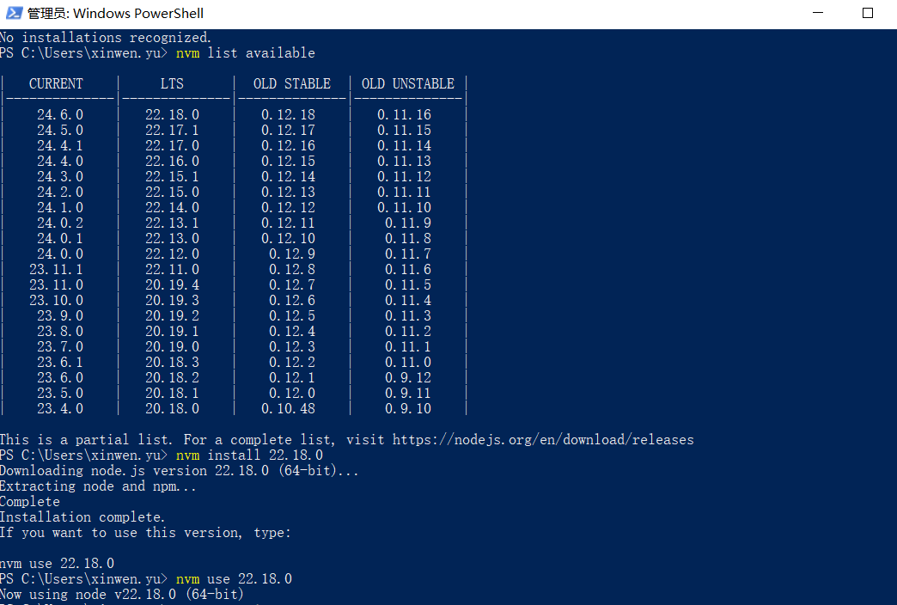897x605 pixels.
Task: Click the 'No installations recognized.' message
Action: pos(105,38)
